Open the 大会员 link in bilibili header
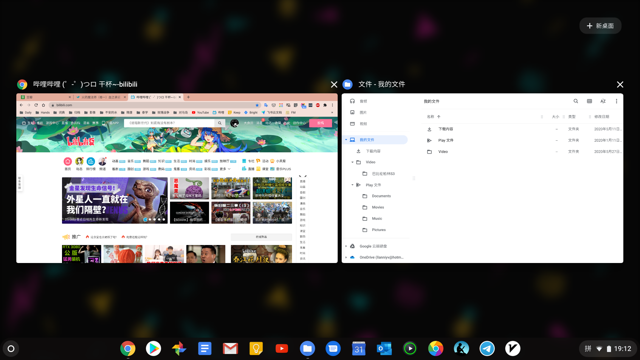This screenshot has height=360, width=640. pos(248,123)
